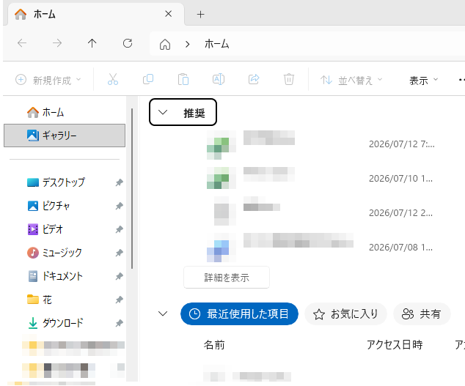The width and height of the screenshot is (465, 386).
Task: Click the Delete trash icon
Action: pos(289,79)
